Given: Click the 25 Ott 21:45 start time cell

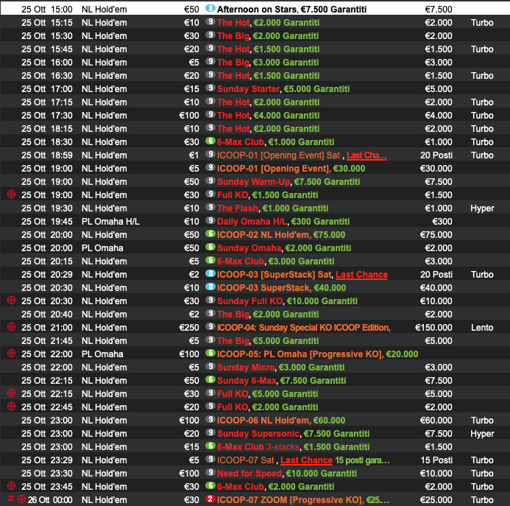Looking at the screenshot, I should pos(47,341).
